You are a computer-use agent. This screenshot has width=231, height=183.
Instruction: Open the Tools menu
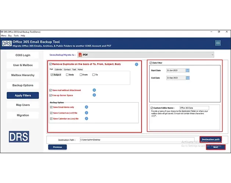click(x=16, y=36)
